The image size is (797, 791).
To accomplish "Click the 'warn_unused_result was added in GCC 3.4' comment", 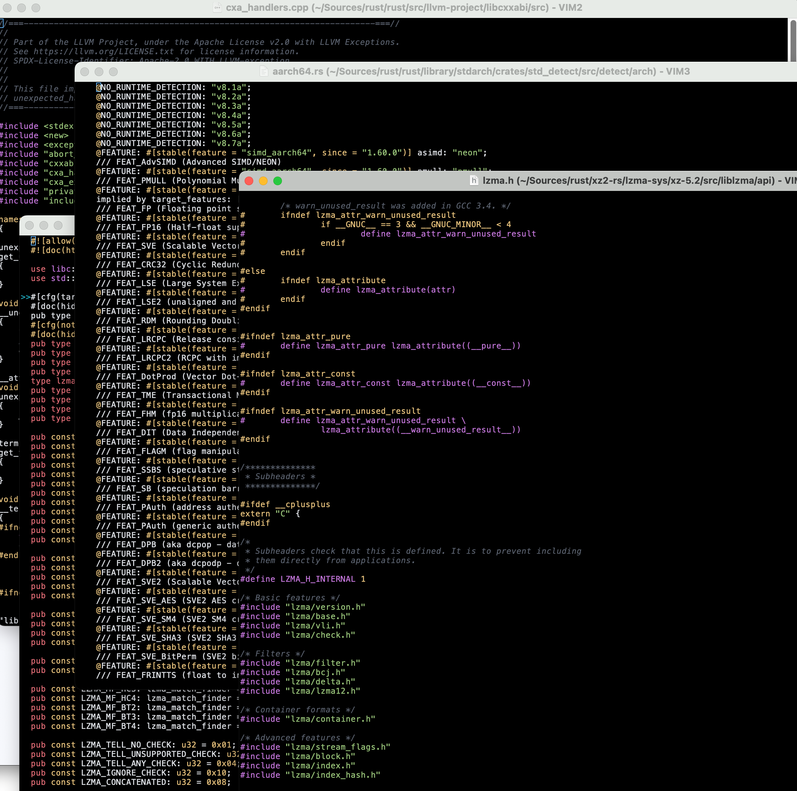I will (x=395, y=206).
